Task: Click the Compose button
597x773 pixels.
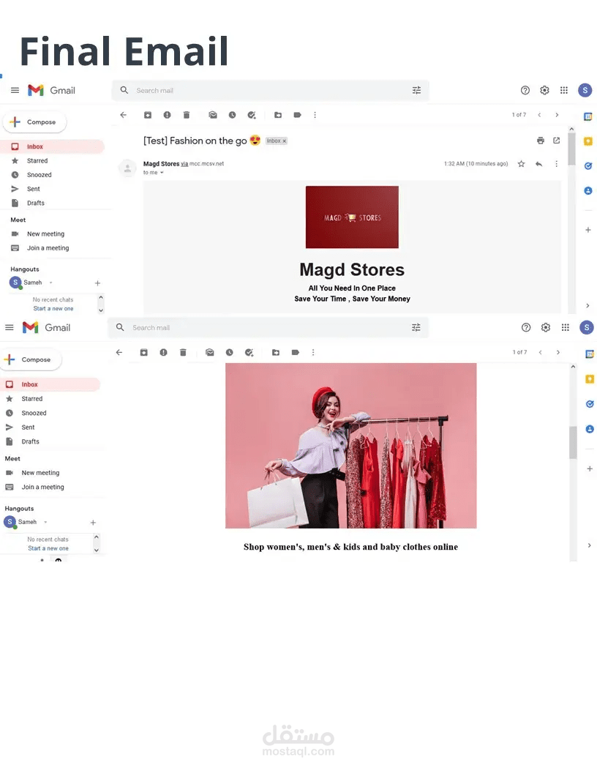Action: pyautogui.click(x=34, y=122)
